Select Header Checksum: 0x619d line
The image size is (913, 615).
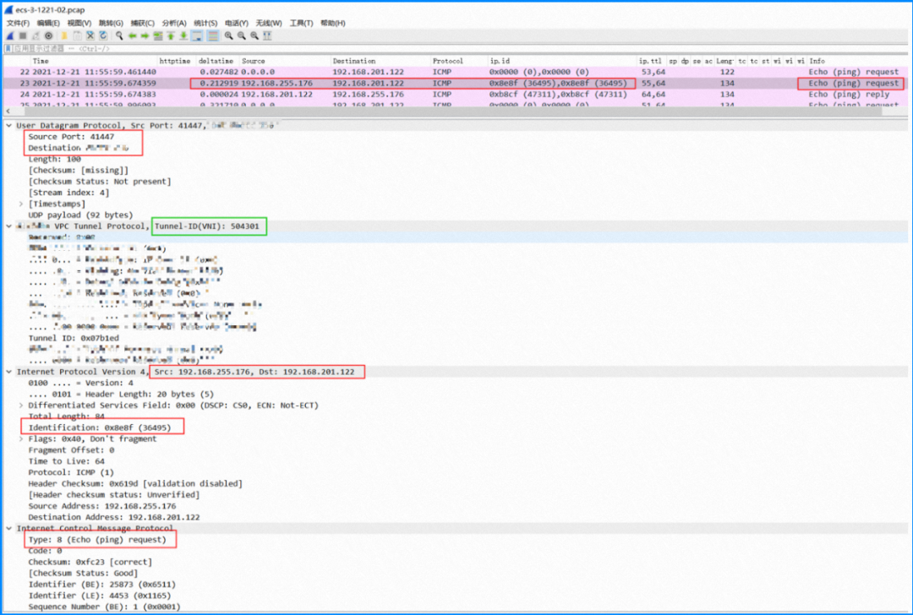[135, 483]
